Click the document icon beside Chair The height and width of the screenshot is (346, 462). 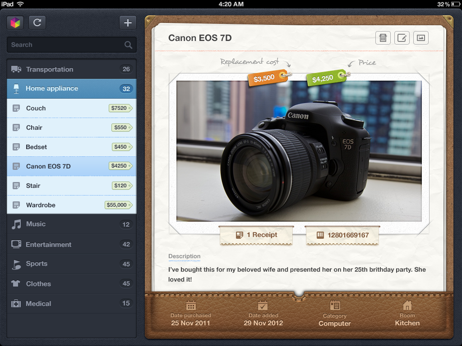point(16,127)
